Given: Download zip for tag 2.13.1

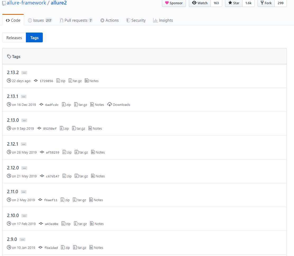Looking at the screenshot, I should pos(66,105).
